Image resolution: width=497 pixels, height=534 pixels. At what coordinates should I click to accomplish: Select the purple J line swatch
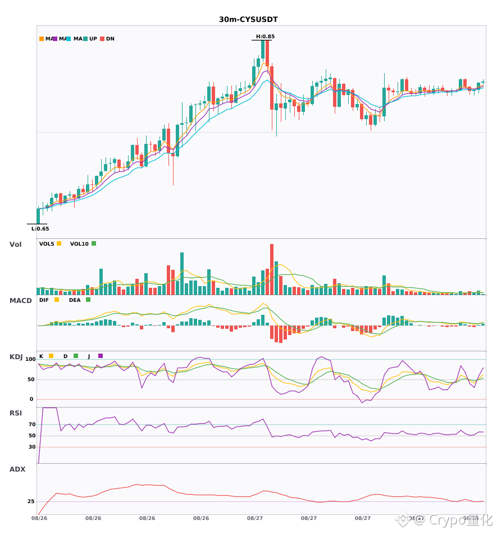pos(101,356)
